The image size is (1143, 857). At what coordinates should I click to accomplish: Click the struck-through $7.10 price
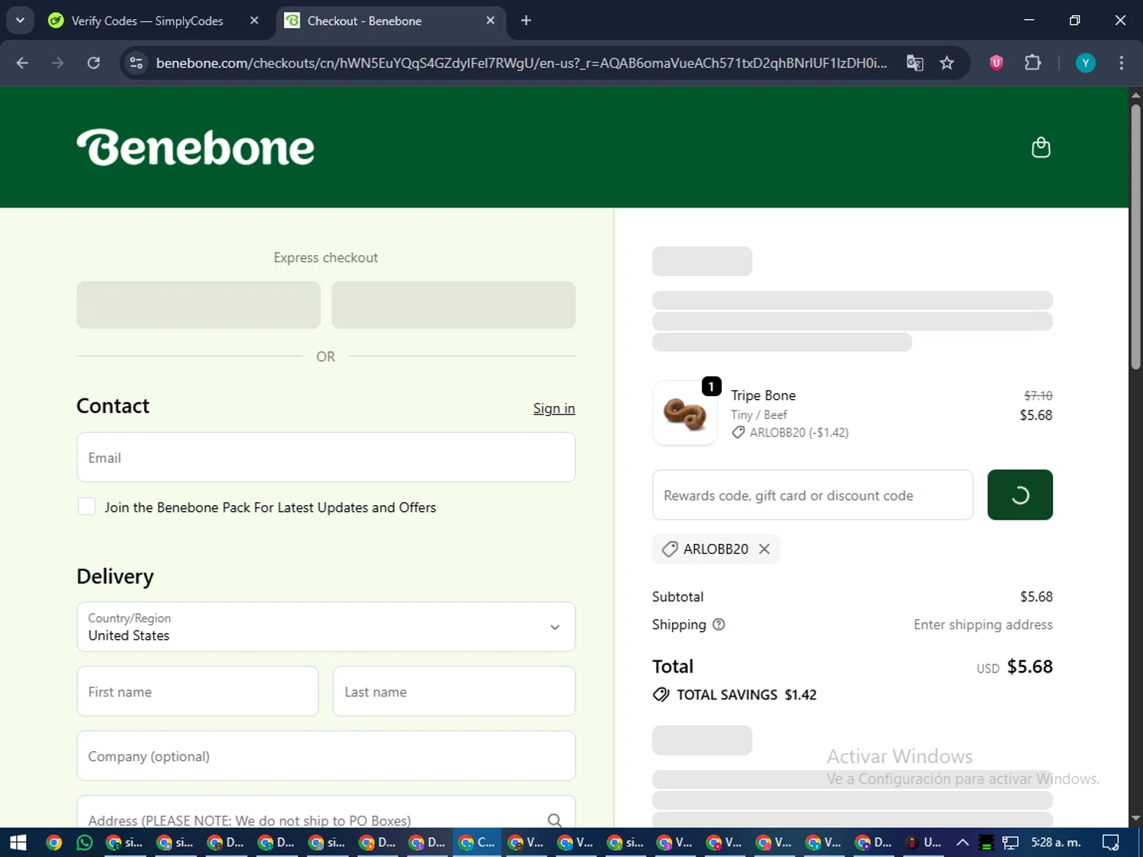(1038, 395)
